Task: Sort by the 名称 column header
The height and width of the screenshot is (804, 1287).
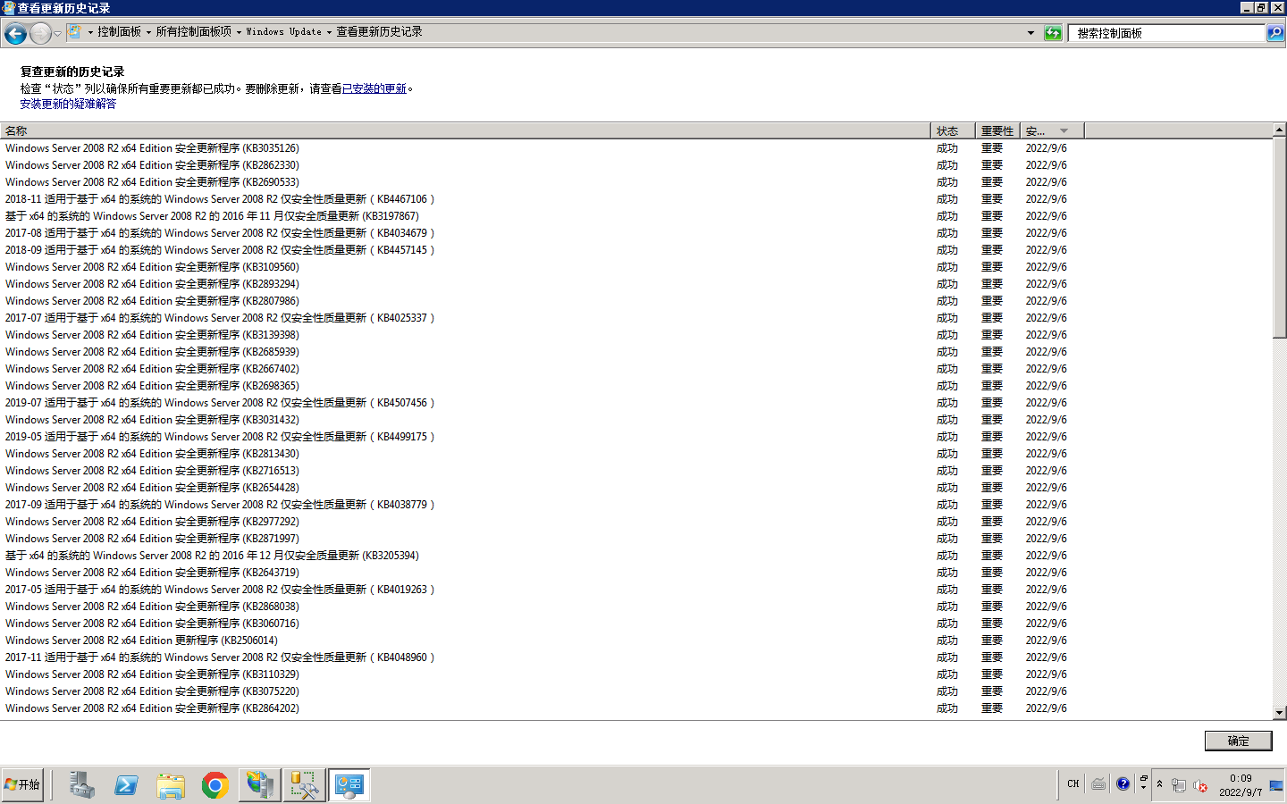Action: [x=465, y=130]
